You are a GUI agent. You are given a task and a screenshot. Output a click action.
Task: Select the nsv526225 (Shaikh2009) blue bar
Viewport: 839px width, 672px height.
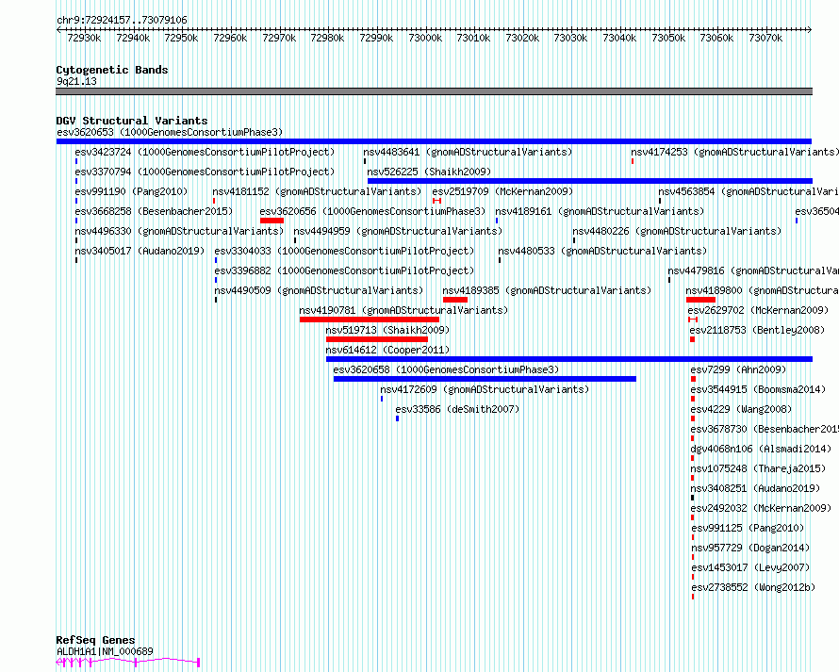click(x=589, y=181)
